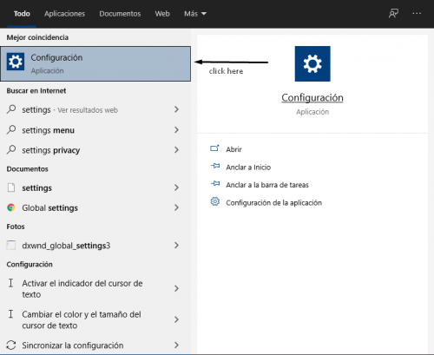Viewport: 434px width, 355px height.
Task: Expand the Más dropdown
Action: (195, 14)
